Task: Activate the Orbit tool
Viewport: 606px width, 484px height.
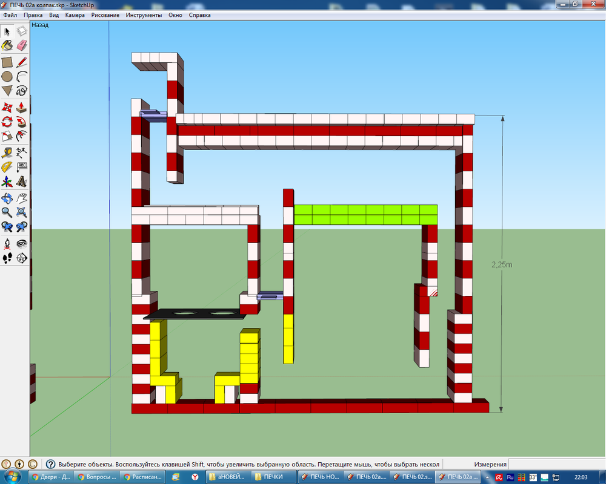Action: (x=8, y=197)
